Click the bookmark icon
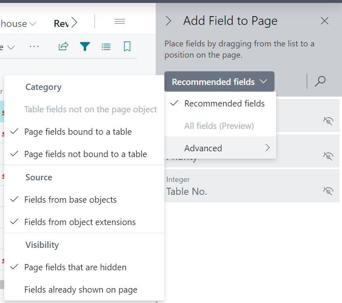The width and height of the screenshot is (342, 303). (x=127, y=47)
